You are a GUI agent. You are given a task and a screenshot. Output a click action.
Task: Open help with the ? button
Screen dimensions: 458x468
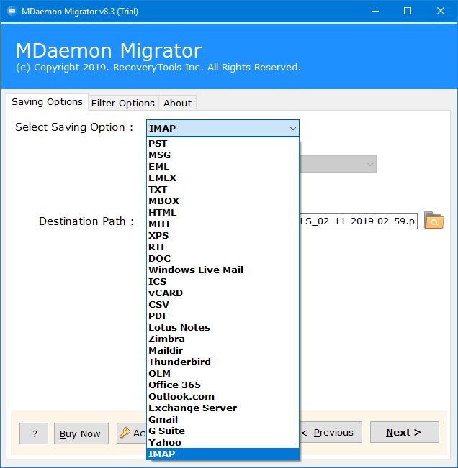34,433
